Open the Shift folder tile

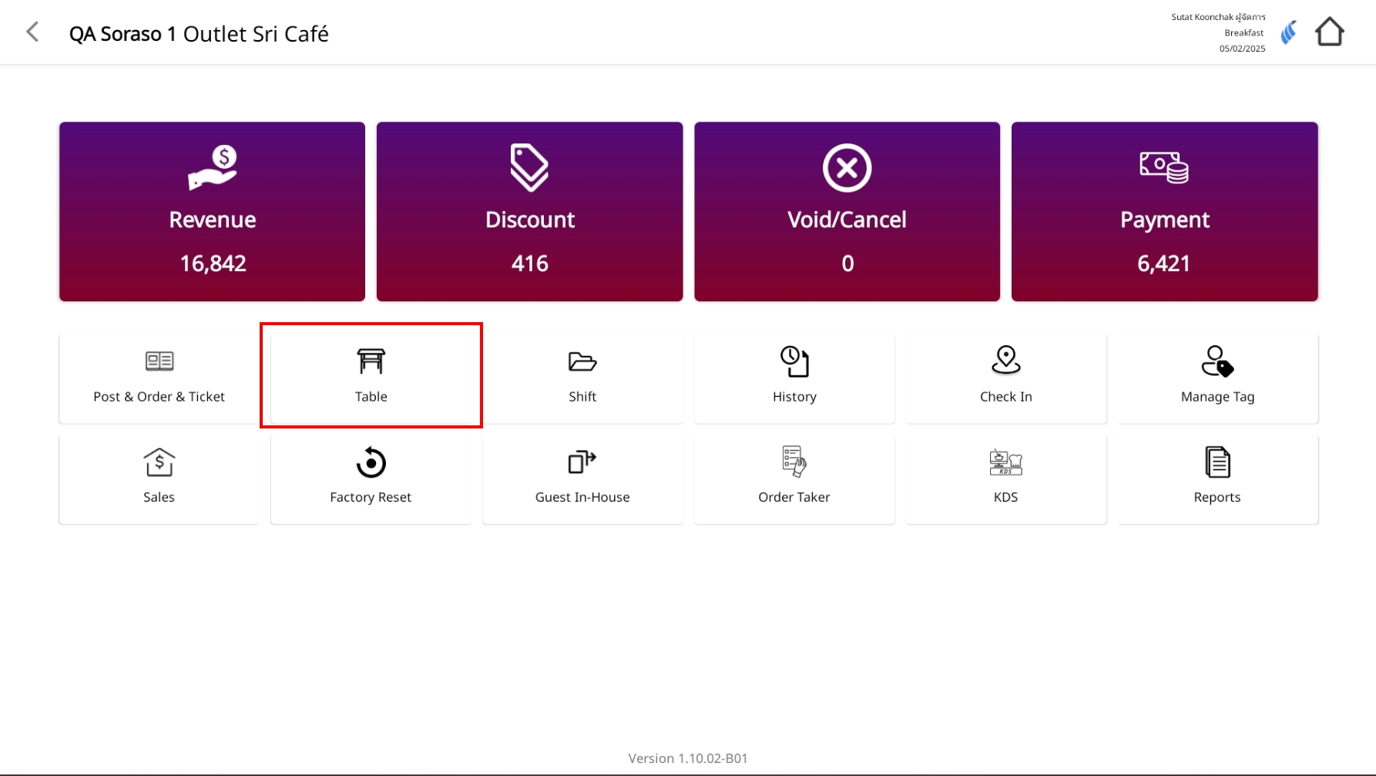[582, 378]
